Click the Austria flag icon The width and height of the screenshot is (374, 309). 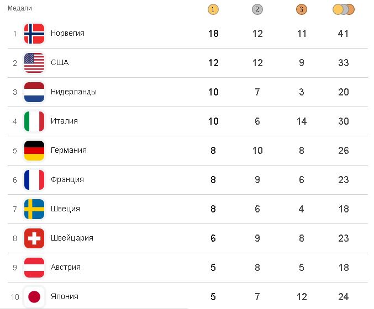(34, 268)
